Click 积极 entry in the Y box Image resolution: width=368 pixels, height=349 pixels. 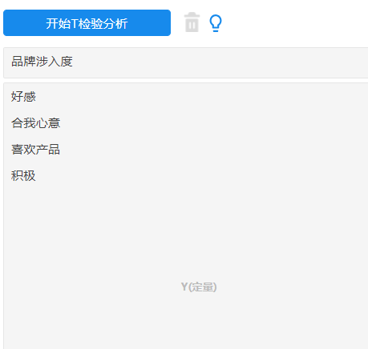click(23, 176)
